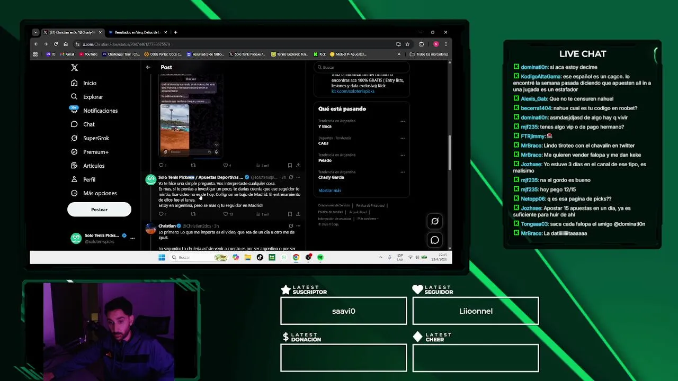Open the trend 'CABJ'

point(323,143)
